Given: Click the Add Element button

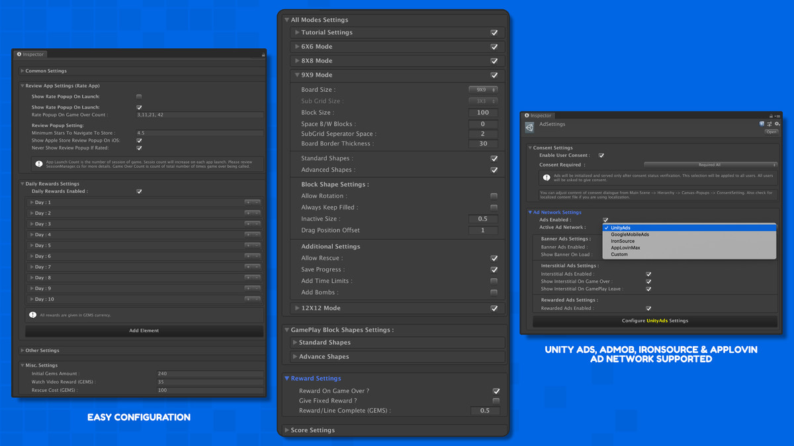Looking at the screenshot, I should (x=144, y=330).
